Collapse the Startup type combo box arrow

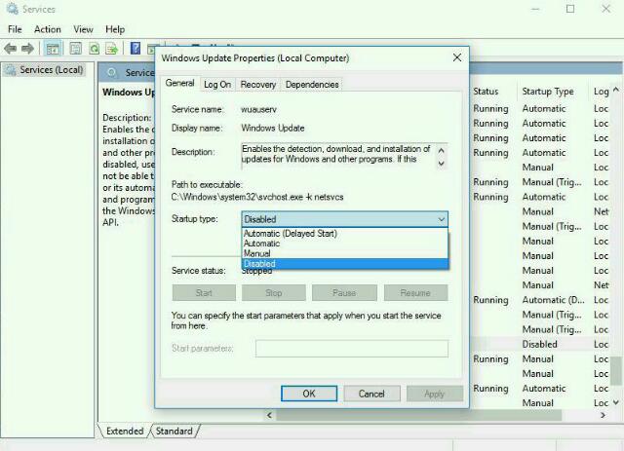(x=441, y=220)
